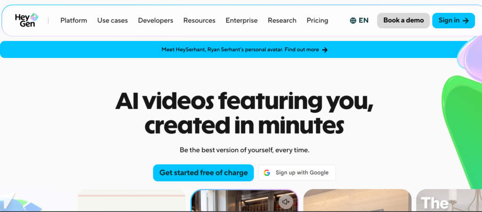Screen dimensions: 482x212
Task: Click 'Be the best version of yourself' text
Action: 244,150
